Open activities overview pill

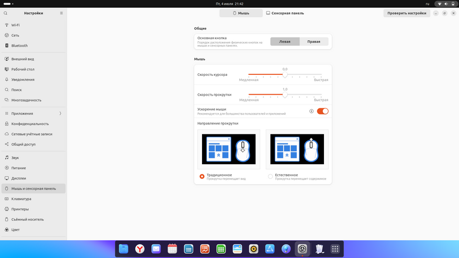8,4
